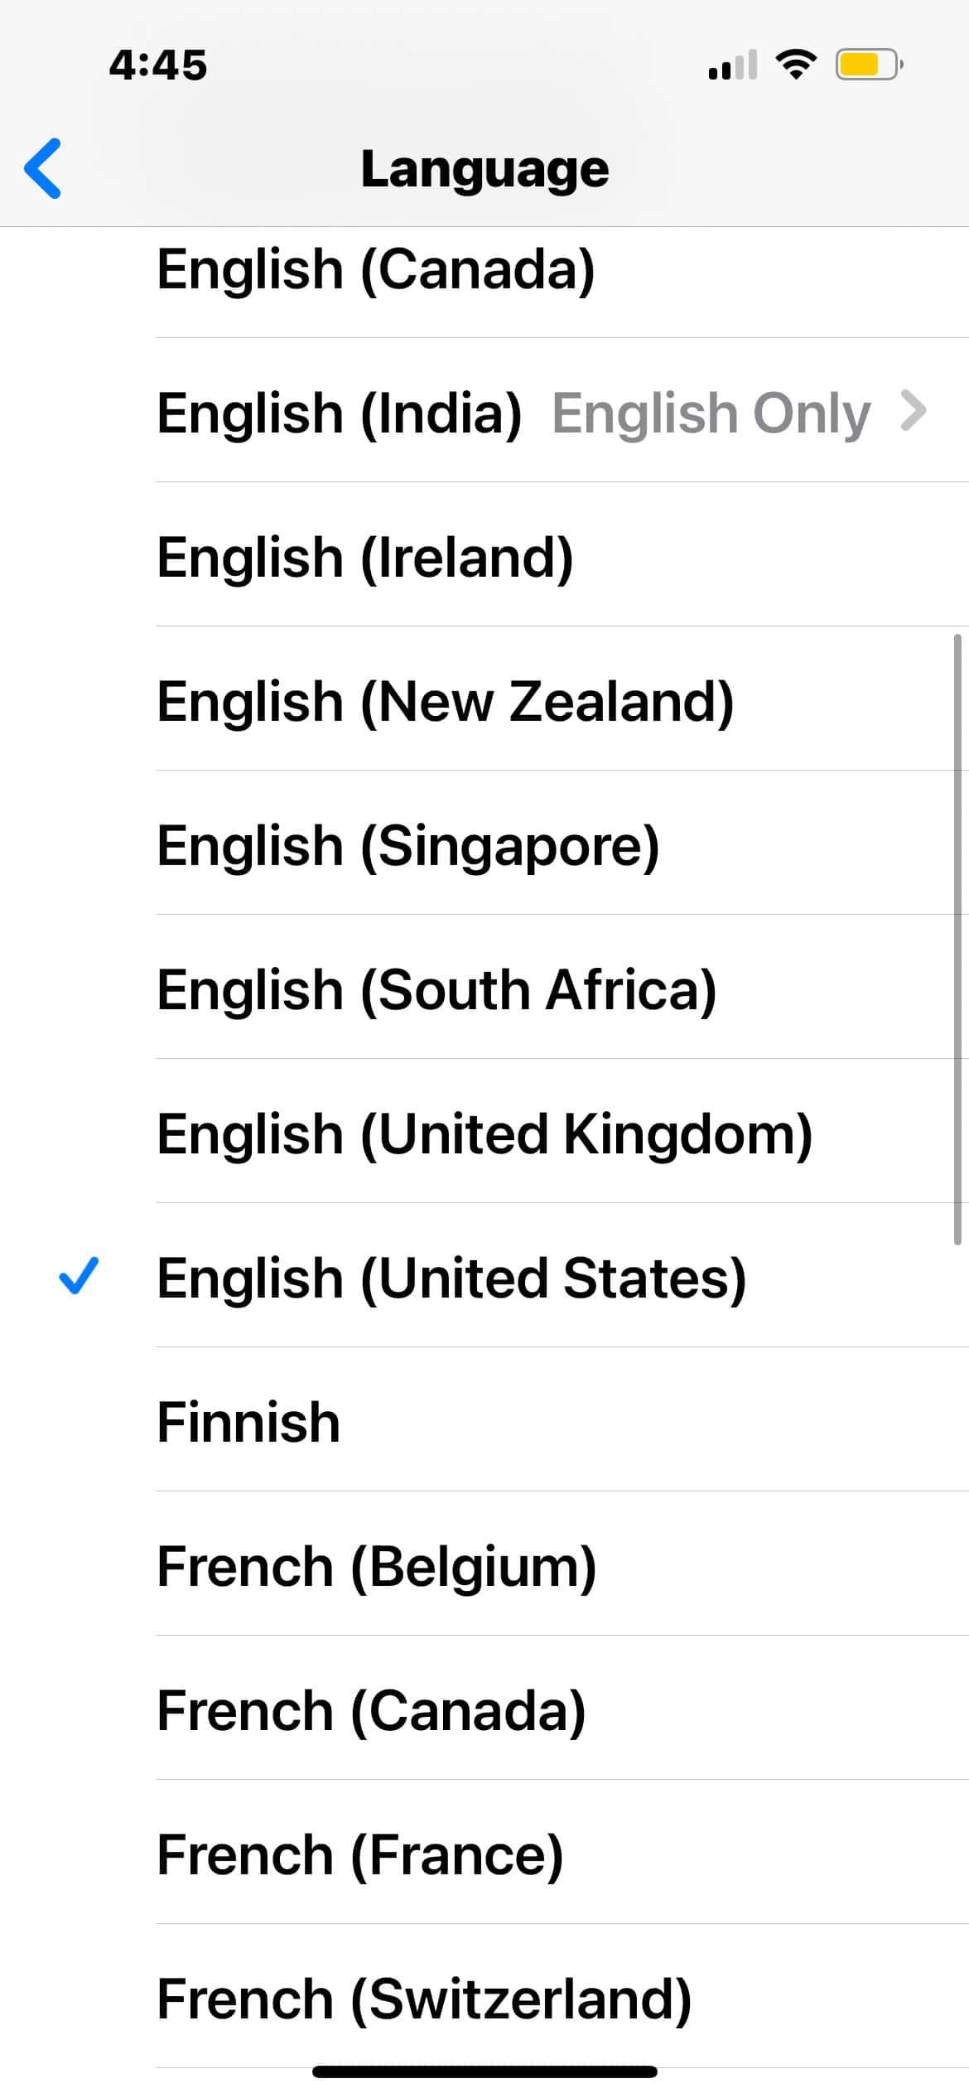Tap the 4:45 clock in status bar

tap(158, 65)
